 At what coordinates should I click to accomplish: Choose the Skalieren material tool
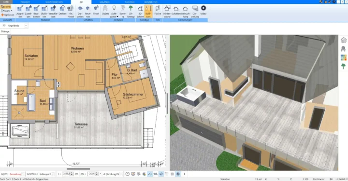[x=44, y=12]
